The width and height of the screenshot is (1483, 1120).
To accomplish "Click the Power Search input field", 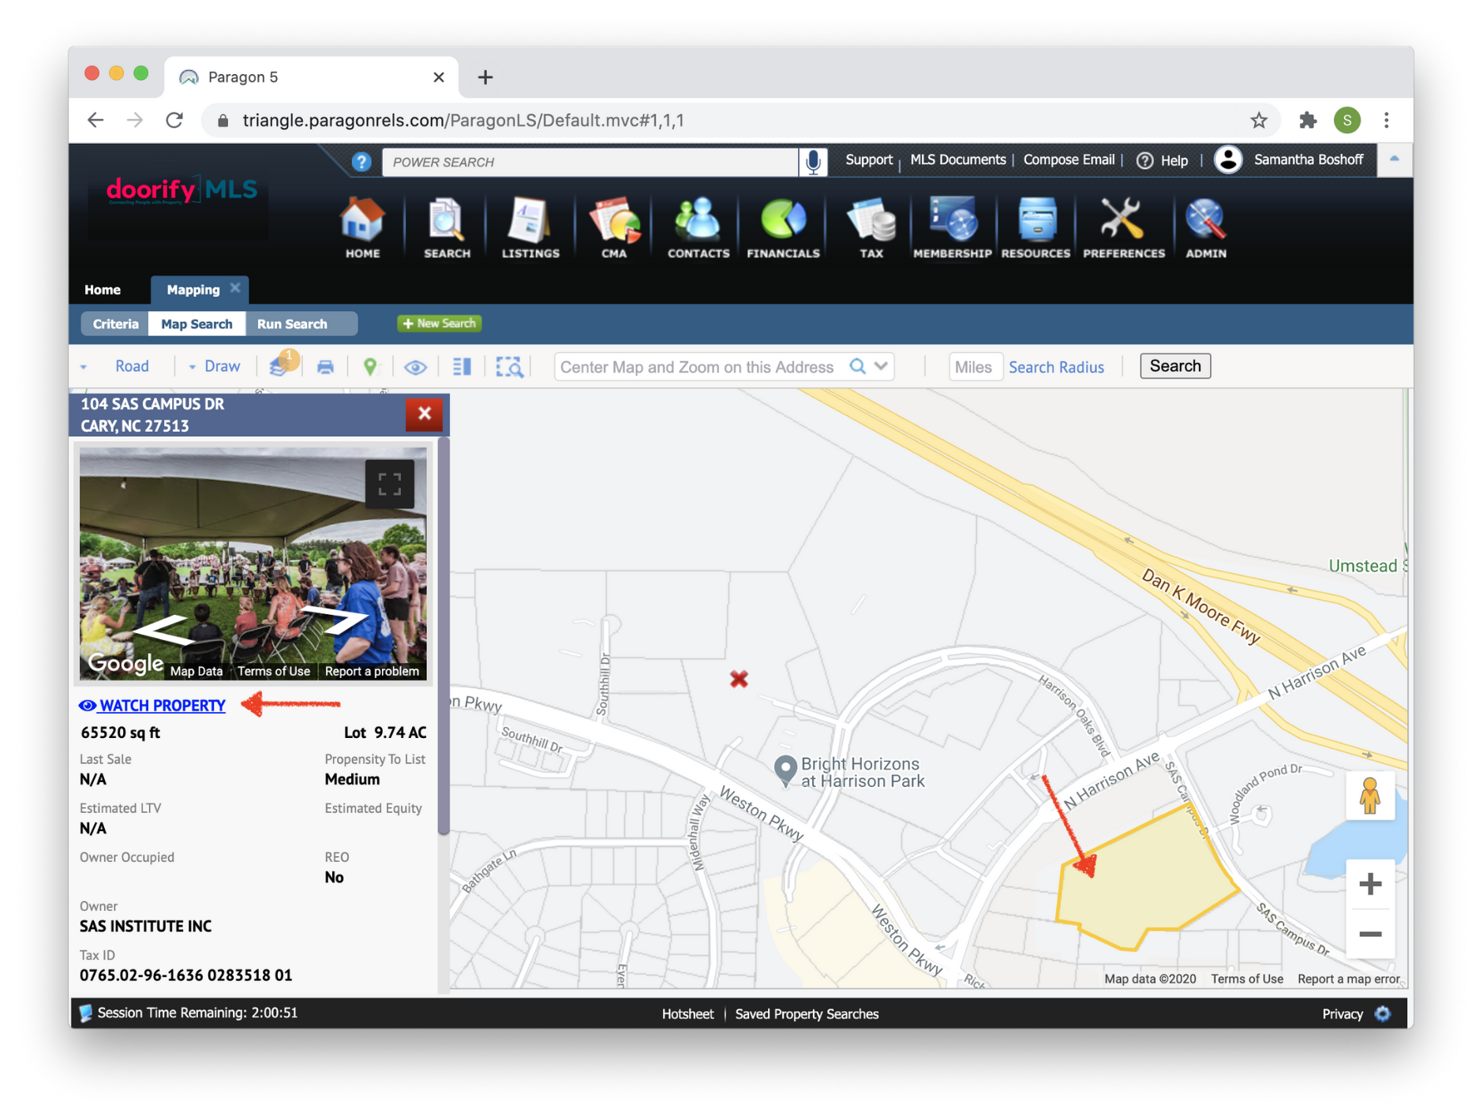I will (590, 162).
